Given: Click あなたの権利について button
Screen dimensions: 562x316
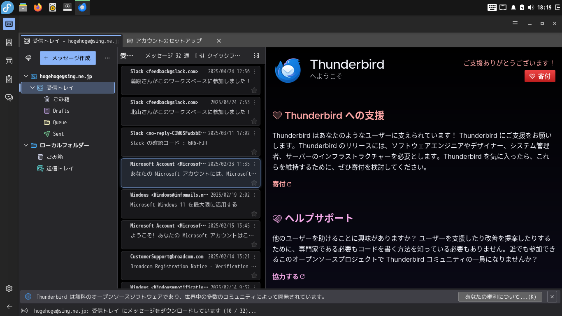Looking at the screenshot, I should point(500,296).
